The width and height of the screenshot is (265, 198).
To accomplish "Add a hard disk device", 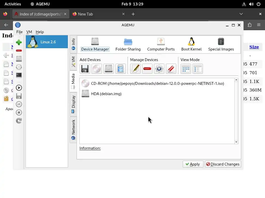I will point(108,69).
